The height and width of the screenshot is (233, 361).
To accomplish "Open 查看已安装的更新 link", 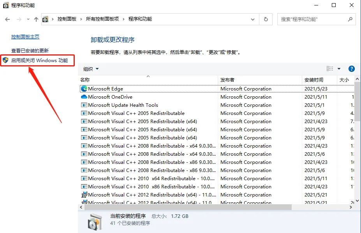I will tap(30, 50).
